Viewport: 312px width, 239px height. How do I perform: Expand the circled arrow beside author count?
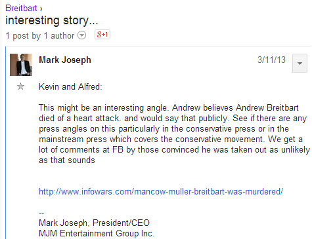82,35
